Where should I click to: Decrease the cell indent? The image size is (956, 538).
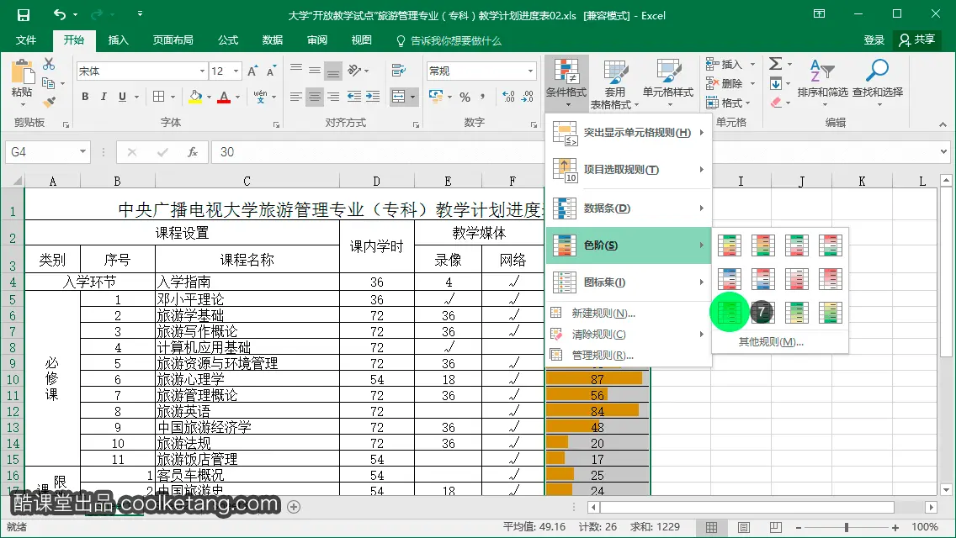(353, 97)
